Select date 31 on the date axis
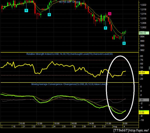The height and width of the screenshot is (133, 150). (x=104, y=126)
